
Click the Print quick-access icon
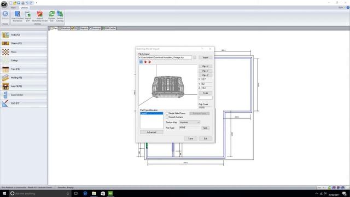(23, 3)
